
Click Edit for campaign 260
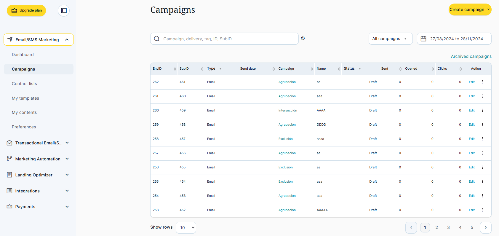471,110
